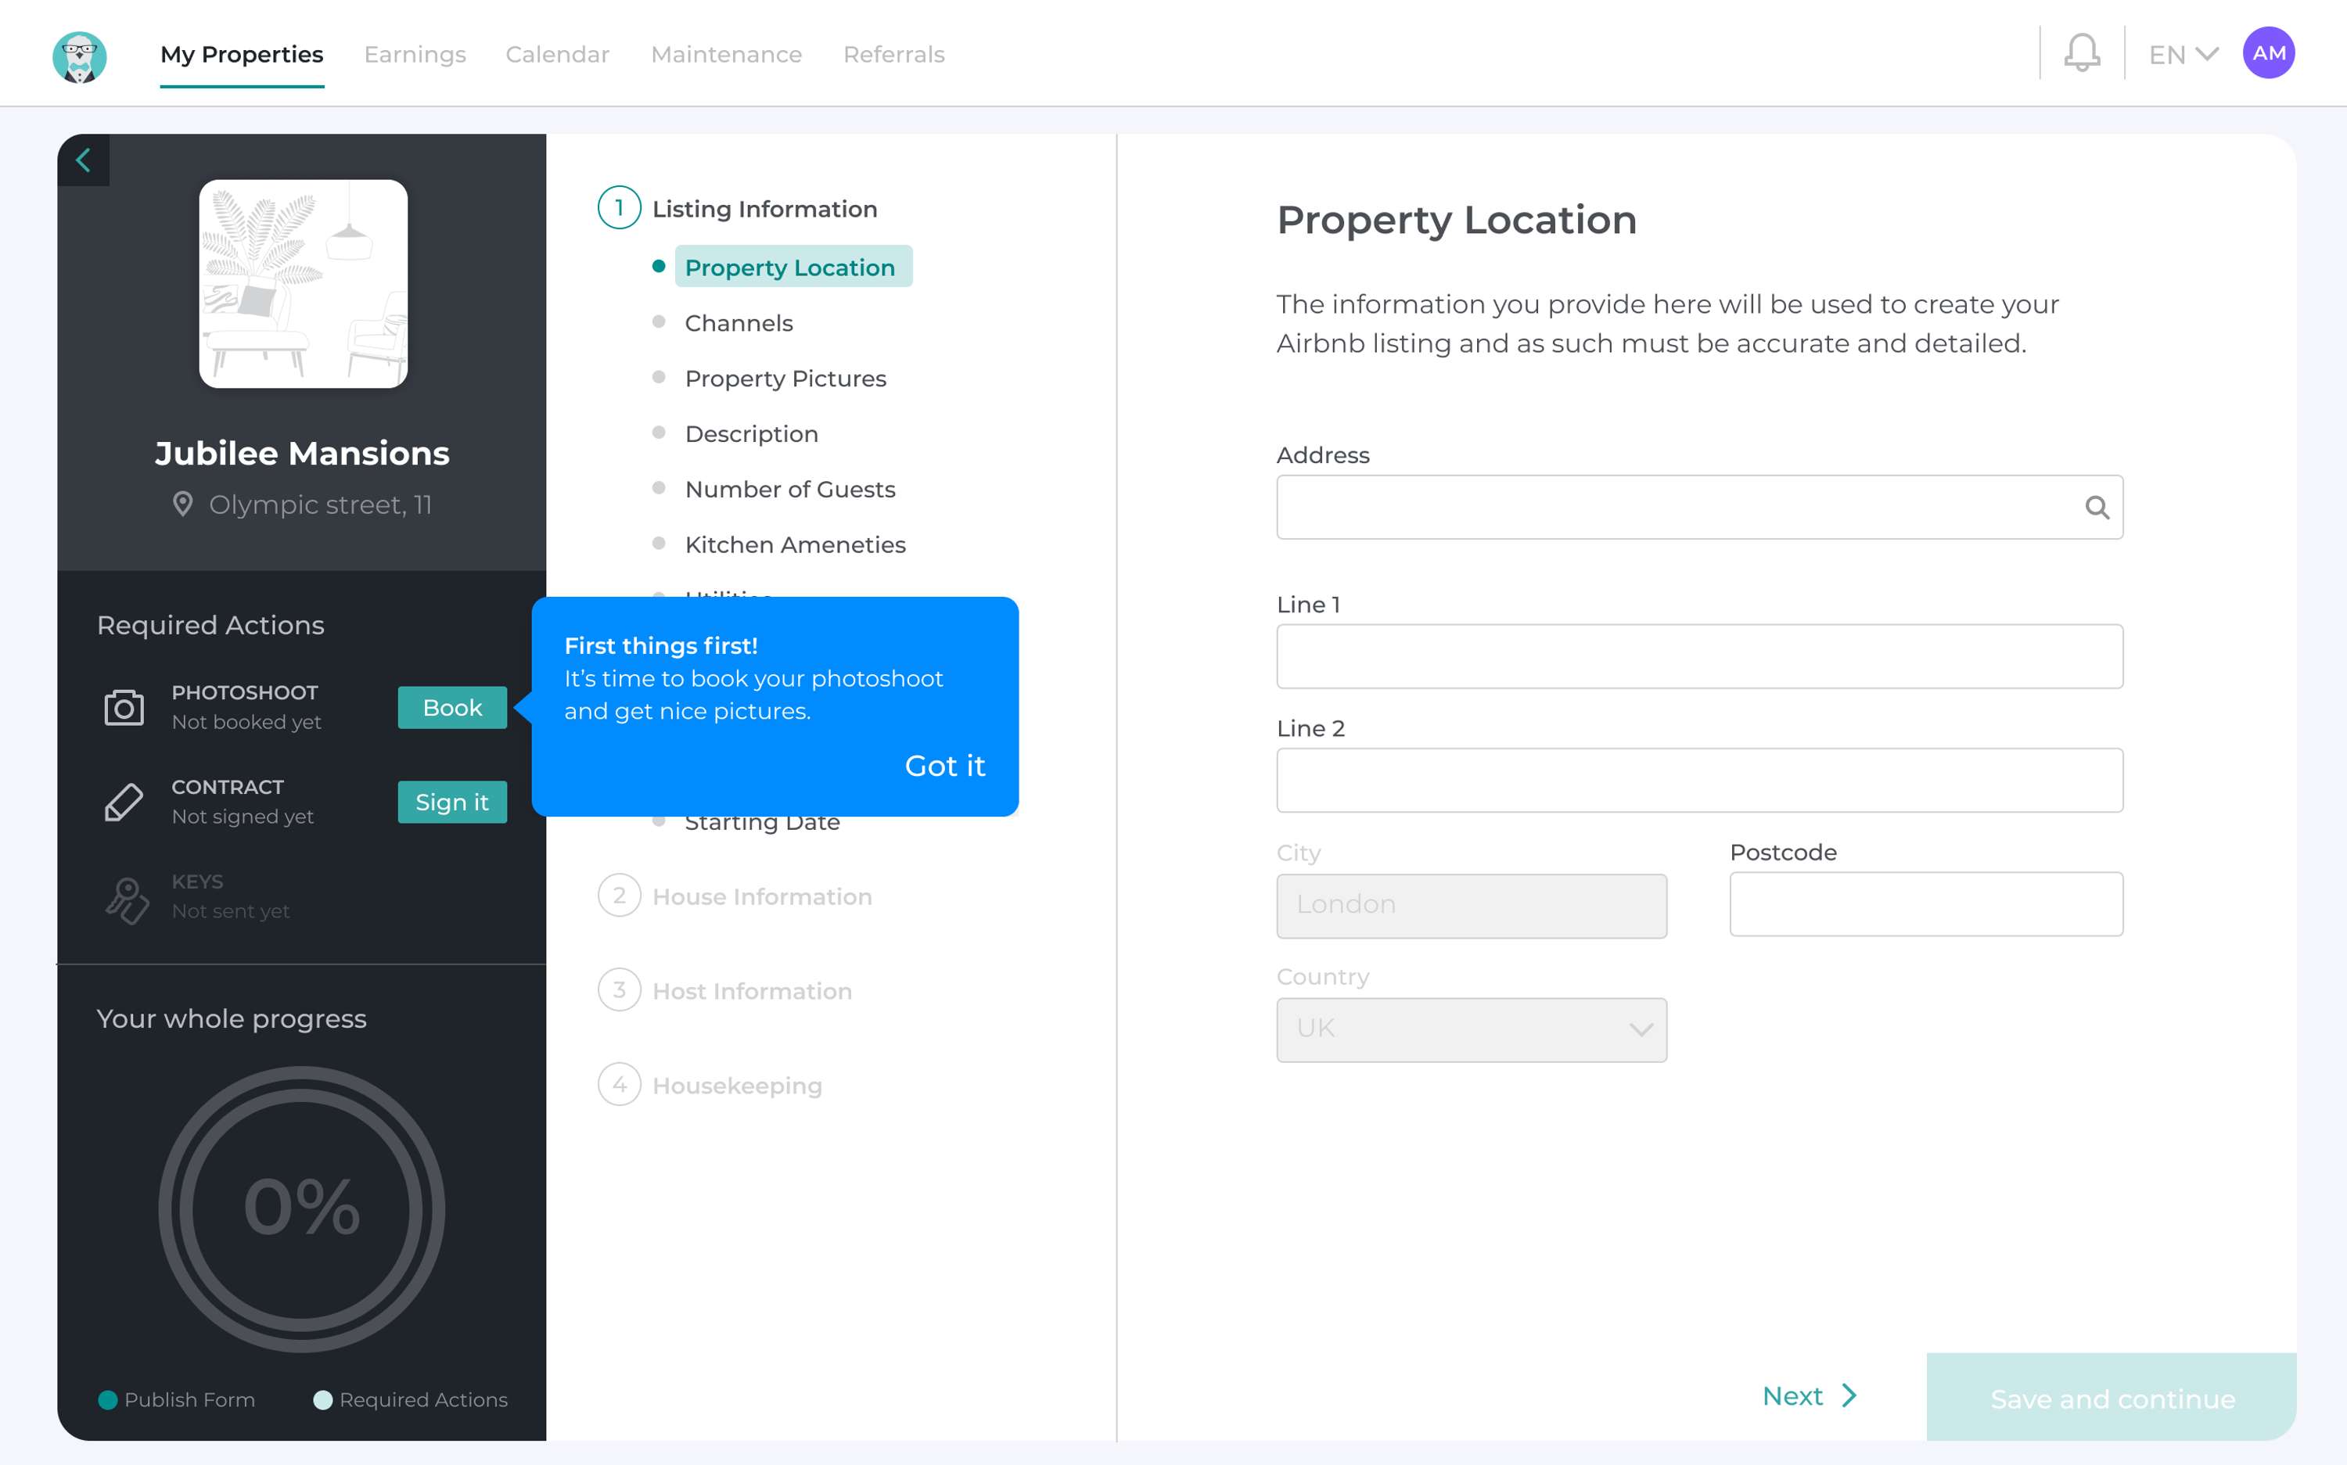
Task: Expand Housekeeping section
Action: (x=736, y=1085)
